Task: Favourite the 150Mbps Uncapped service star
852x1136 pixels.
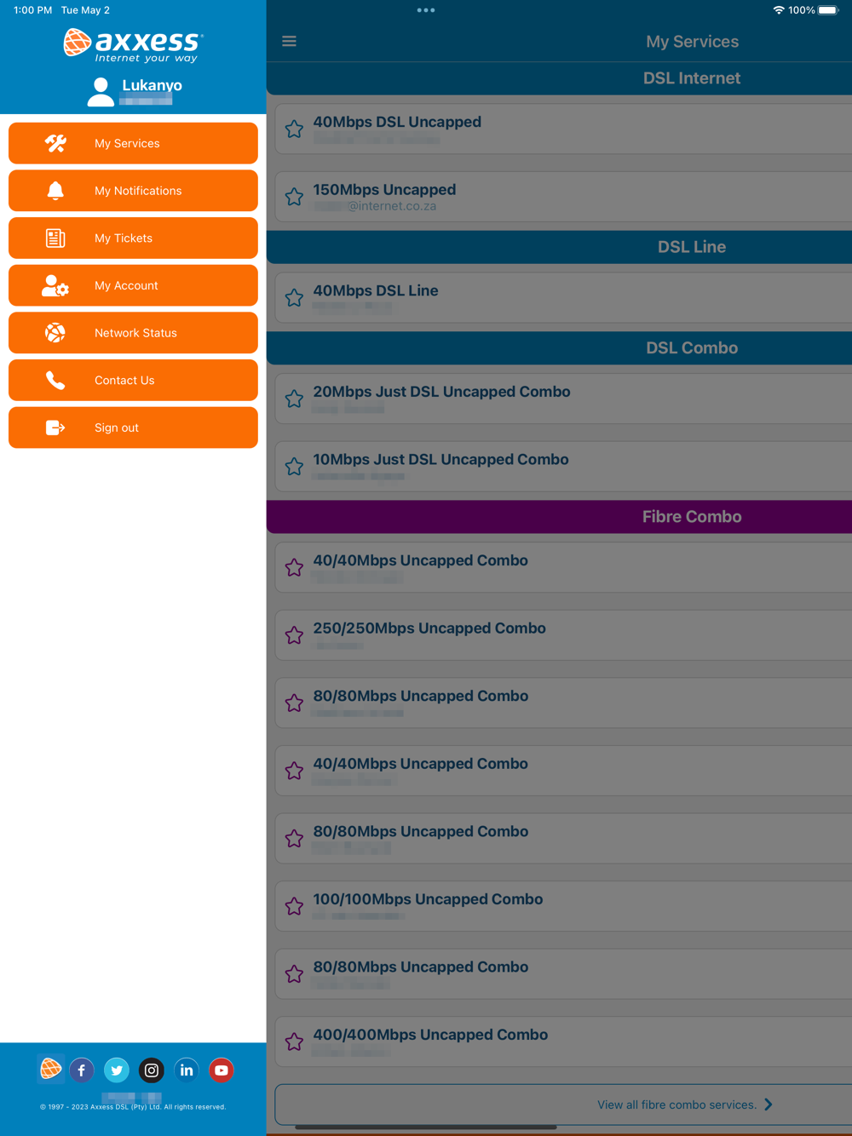Action: (294, 197)
